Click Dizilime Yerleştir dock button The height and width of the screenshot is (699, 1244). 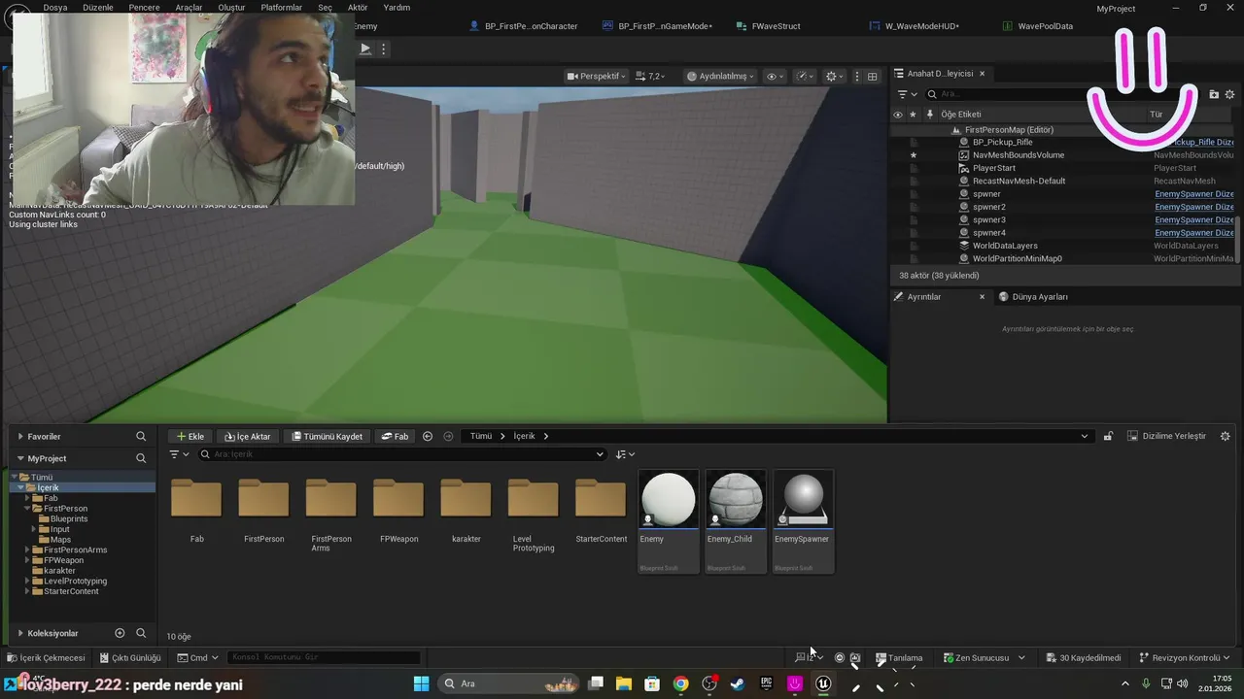[1166, 436]
